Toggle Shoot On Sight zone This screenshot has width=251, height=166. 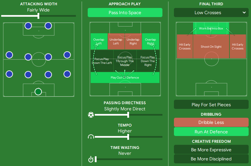(211, 47)
